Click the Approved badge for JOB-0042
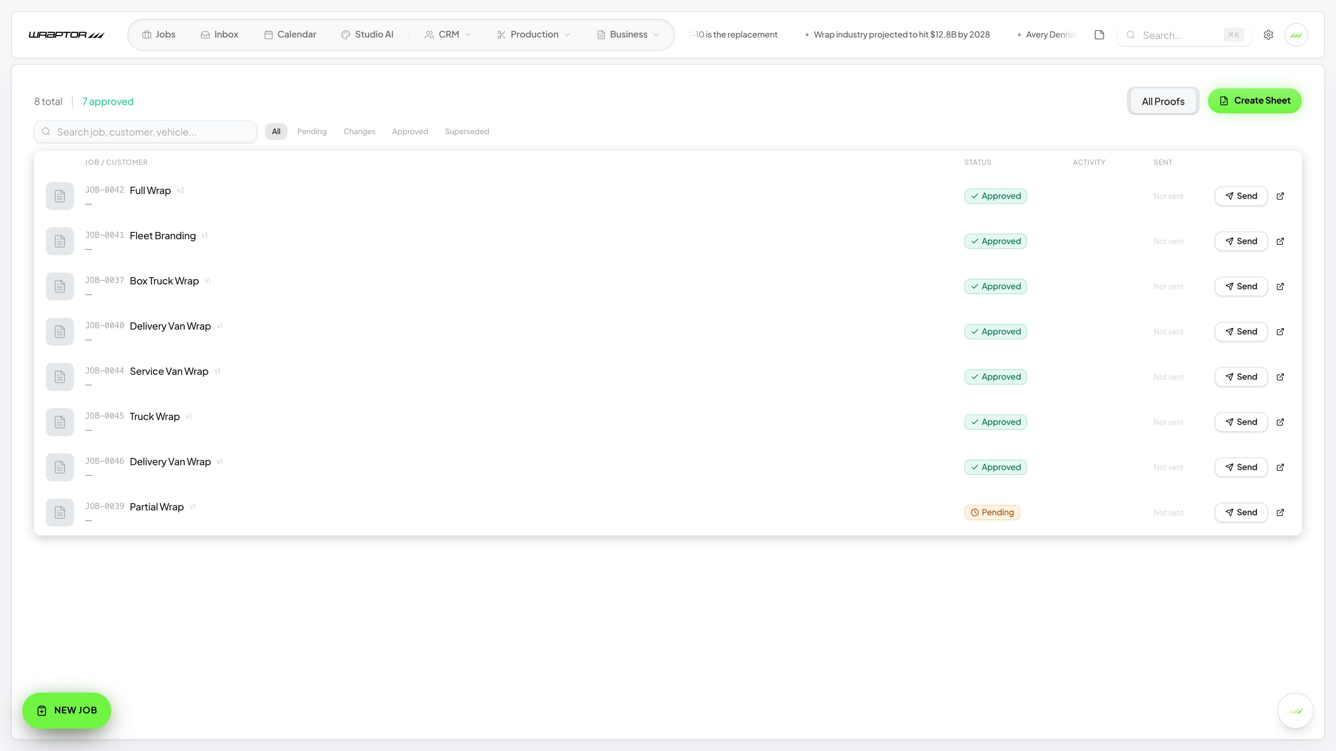 point(995,196)
